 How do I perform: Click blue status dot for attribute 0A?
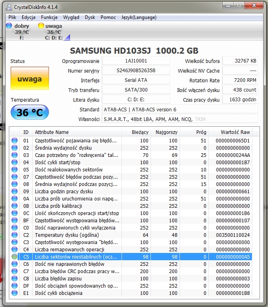14,198
